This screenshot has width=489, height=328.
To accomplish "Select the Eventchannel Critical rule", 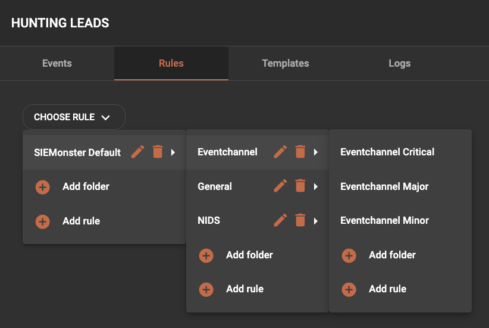I will coord(387,152).
